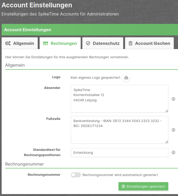Click the logo upload icon
Viewport: 178px width, 196px height.
126,77
